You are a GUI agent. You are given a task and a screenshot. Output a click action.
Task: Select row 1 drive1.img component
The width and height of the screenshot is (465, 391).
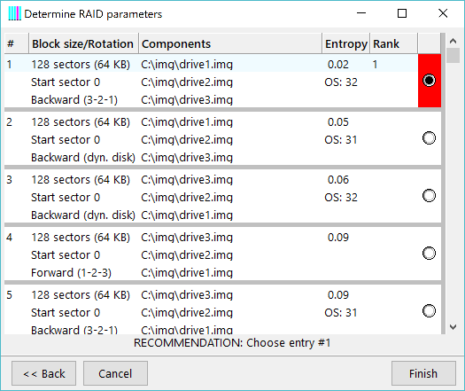(x=187, y=65)
